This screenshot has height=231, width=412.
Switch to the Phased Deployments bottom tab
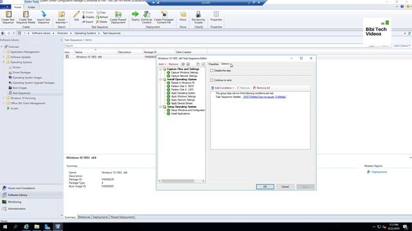pyautogui.click(x=122, y=217)
